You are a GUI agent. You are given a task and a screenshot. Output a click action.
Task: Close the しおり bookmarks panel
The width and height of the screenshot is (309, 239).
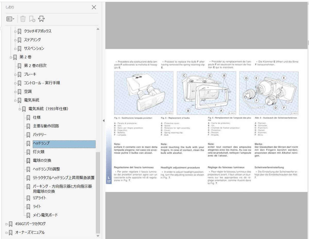pos(94,7)
